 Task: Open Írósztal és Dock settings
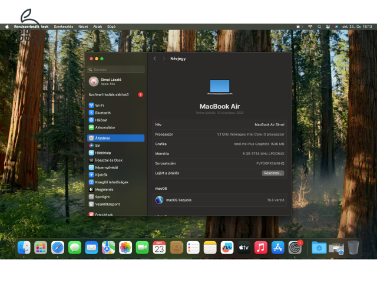[108, 160]
